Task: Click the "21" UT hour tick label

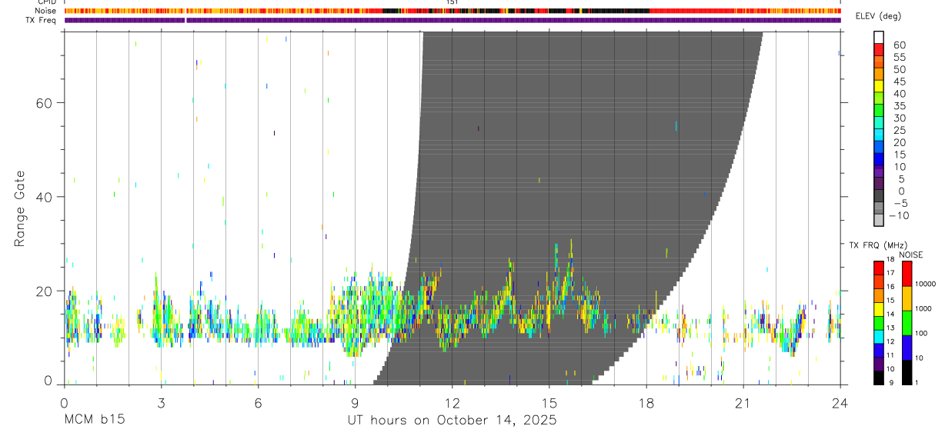Action: 743,403
